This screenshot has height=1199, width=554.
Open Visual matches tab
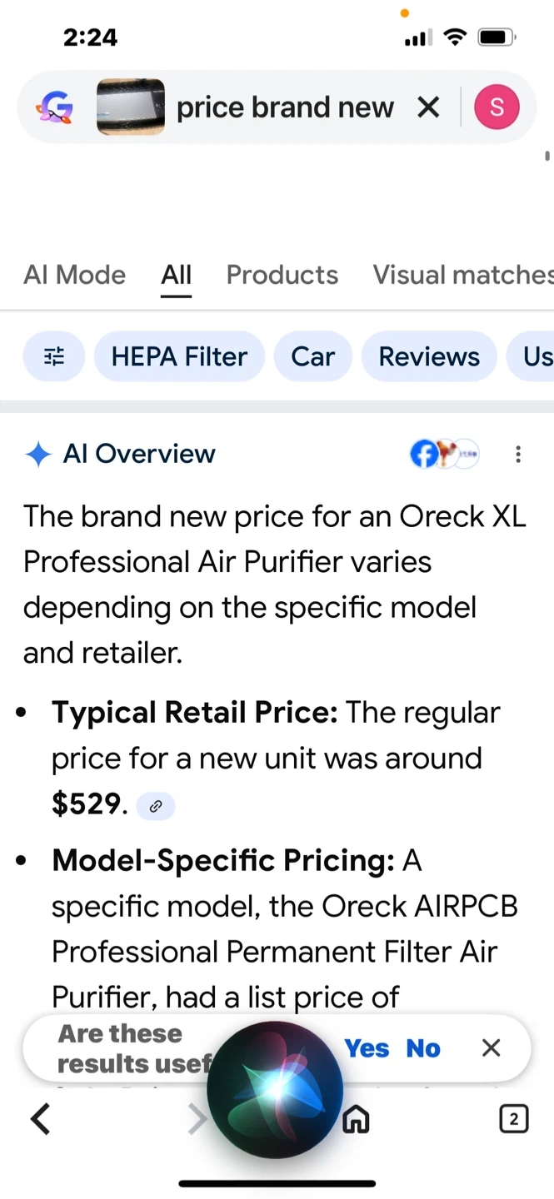point(462,275)
